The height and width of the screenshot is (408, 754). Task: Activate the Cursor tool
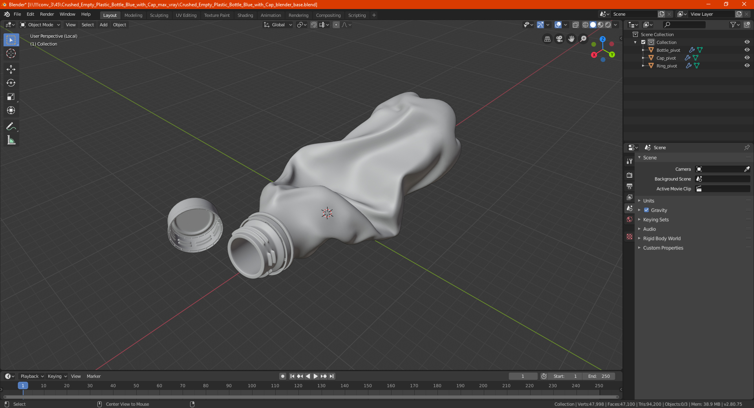(x=11, y=54)
